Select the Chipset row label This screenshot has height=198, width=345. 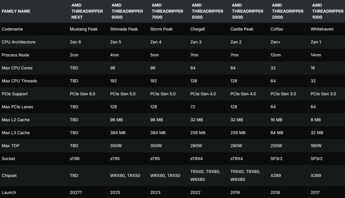coord(9,175)
